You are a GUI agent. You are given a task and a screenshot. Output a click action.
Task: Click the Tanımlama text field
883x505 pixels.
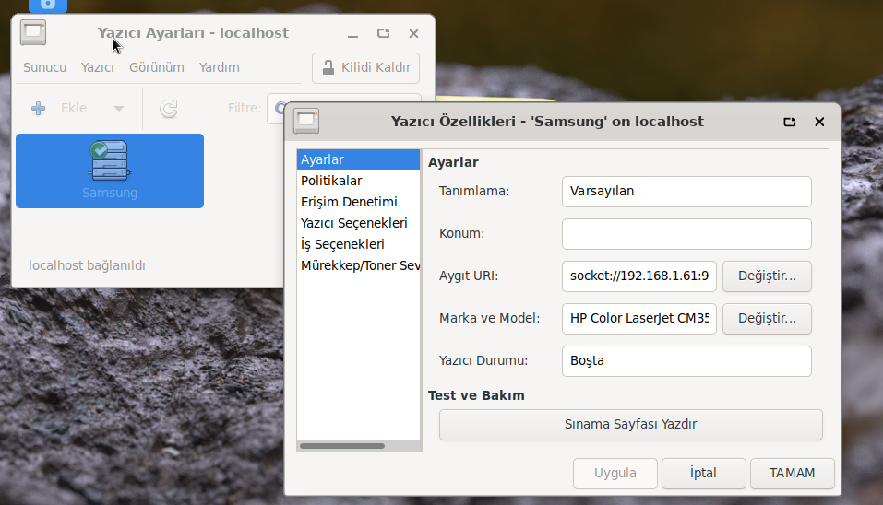(686, 191)
